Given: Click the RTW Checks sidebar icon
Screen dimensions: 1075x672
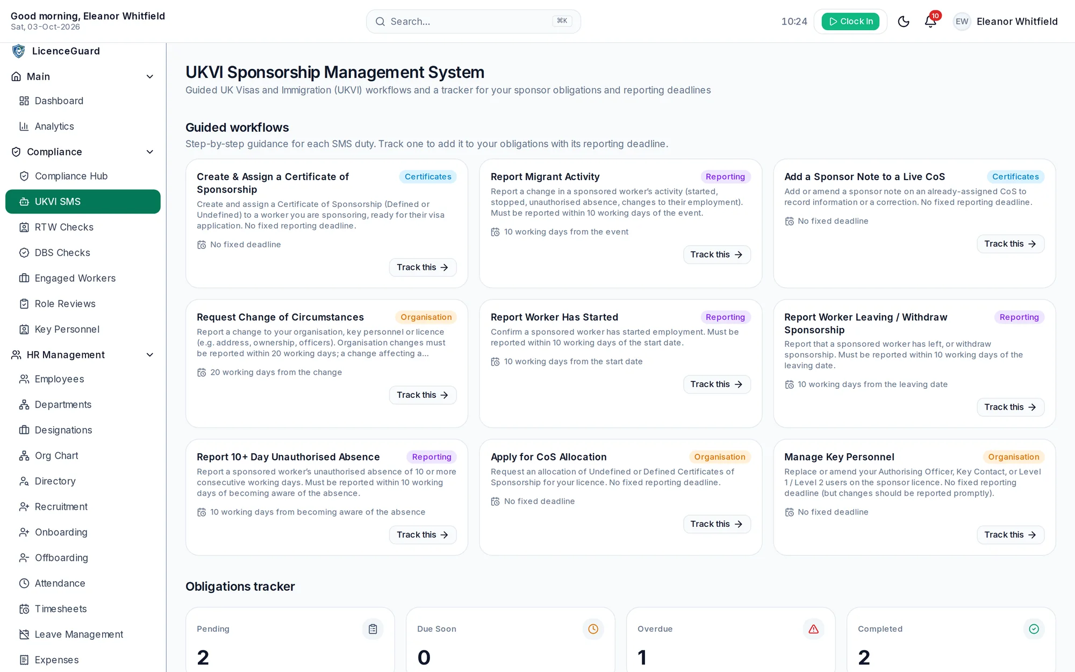Looking at the screenshot, I should tap(24, 227).
